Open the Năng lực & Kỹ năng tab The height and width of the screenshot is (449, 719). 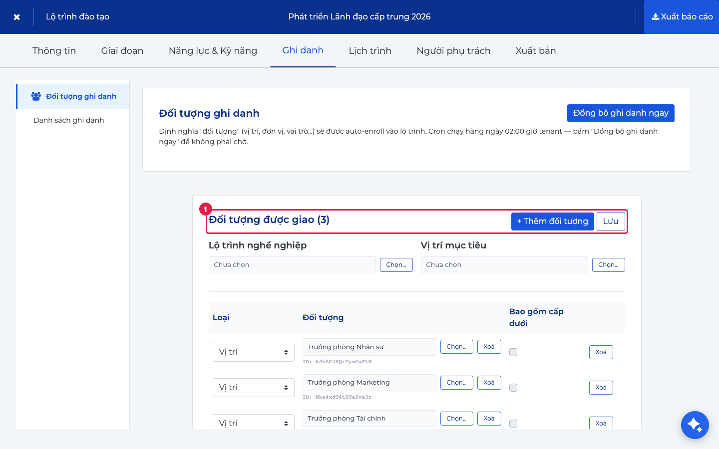(x=213, y=50)
